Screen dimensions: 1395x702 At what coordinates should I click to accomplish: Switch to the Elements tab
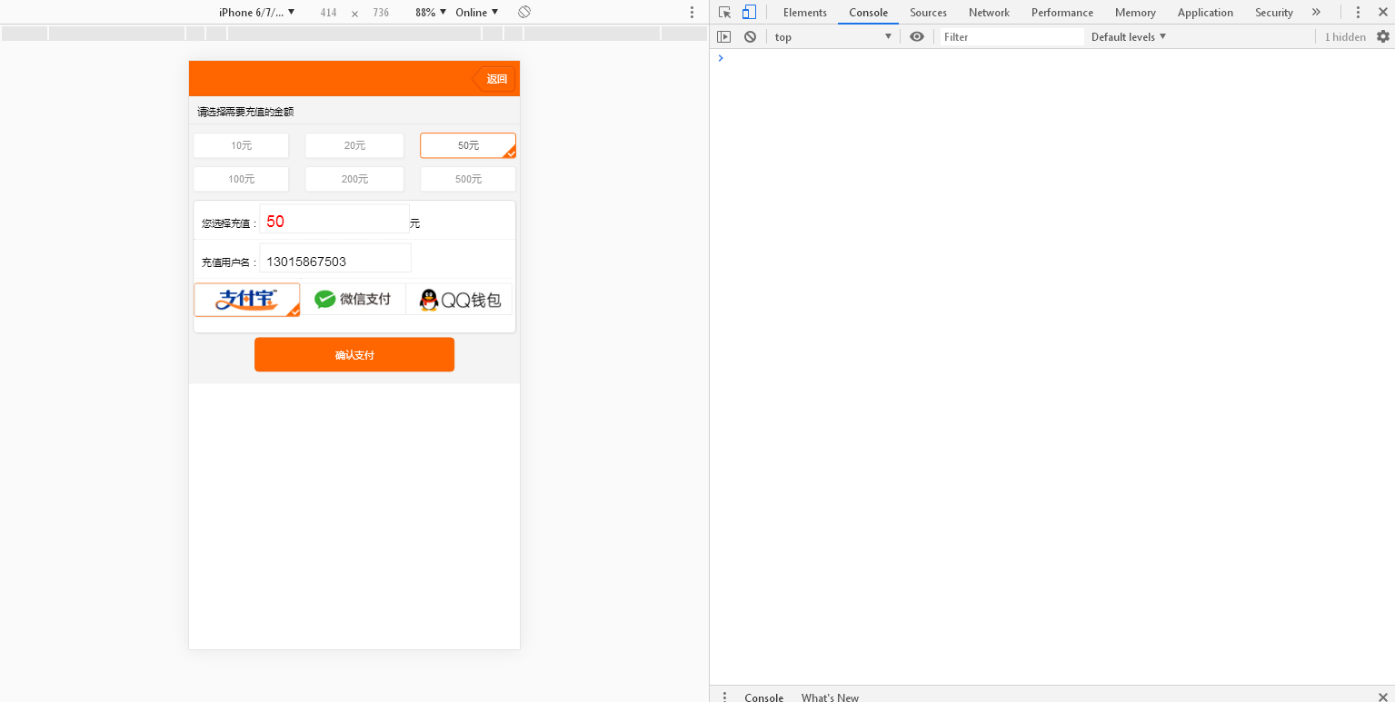pyautogui.click(x=804, y=13)
